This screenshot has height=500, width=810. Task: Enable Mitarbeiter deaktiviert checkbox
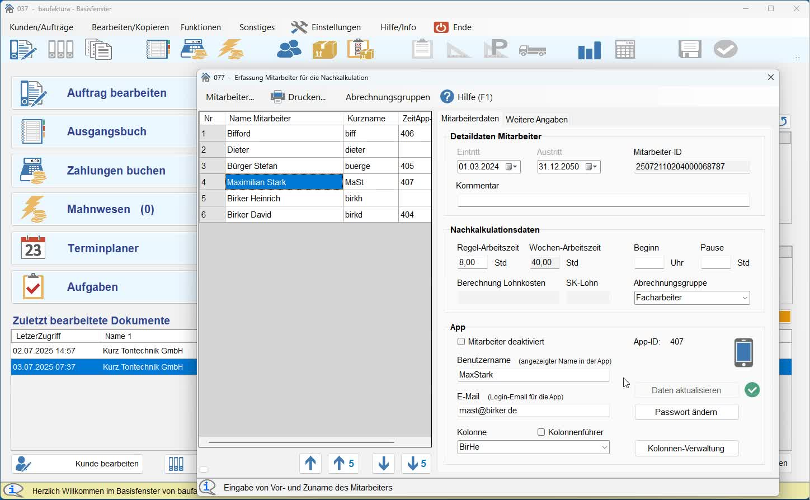click(461, 342)
